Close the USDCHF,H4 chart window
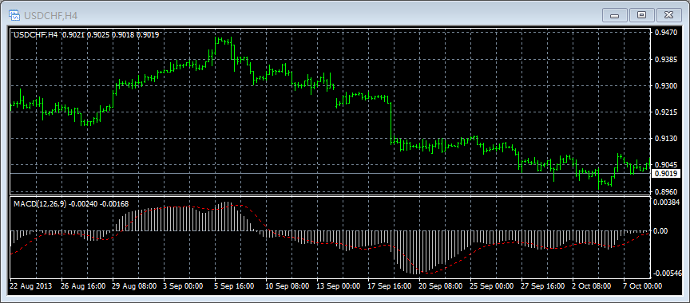Screen dimensions: 690x303 [669, 15]
